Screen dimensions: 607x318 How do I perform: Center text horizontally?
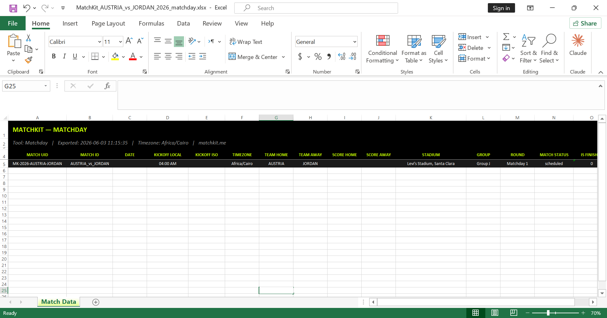(168, 56)
